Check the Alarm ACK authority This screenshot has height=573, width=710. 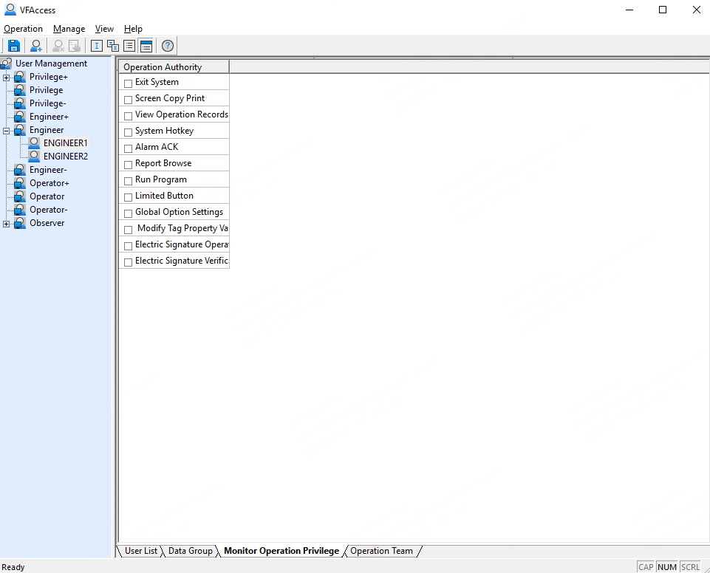pyautogui.click(x=129, y=148)
